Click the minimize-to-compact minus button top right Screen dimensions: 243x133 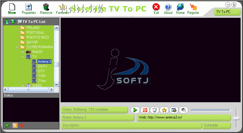(x=228, y=5)
